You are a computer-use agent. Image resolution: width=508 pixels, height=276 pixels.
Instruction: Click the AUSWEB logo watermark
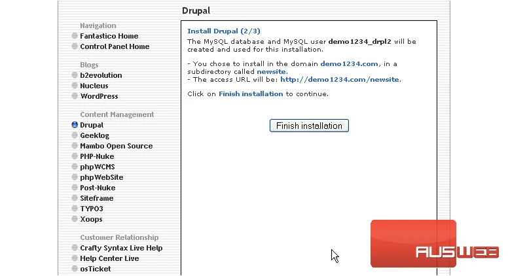pyautogui.click(x=434, y=244)
